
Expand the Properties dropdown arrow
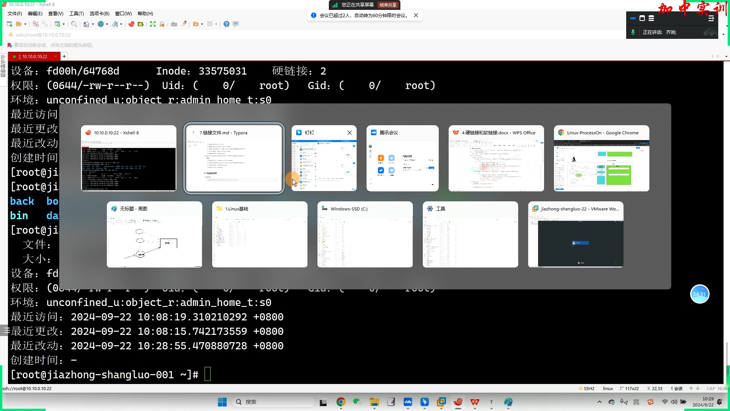(63, 24)
